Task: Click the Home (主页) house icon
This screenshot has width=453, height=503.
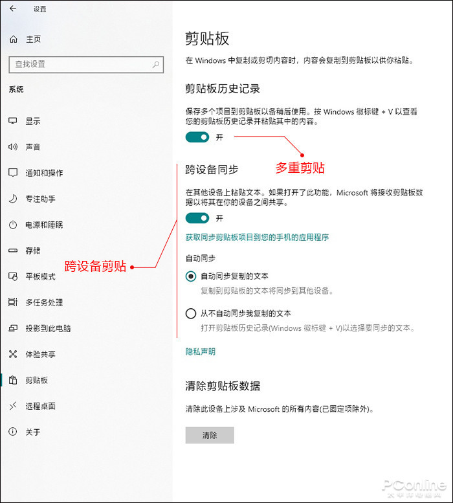Action: click(x=14, y=39)
